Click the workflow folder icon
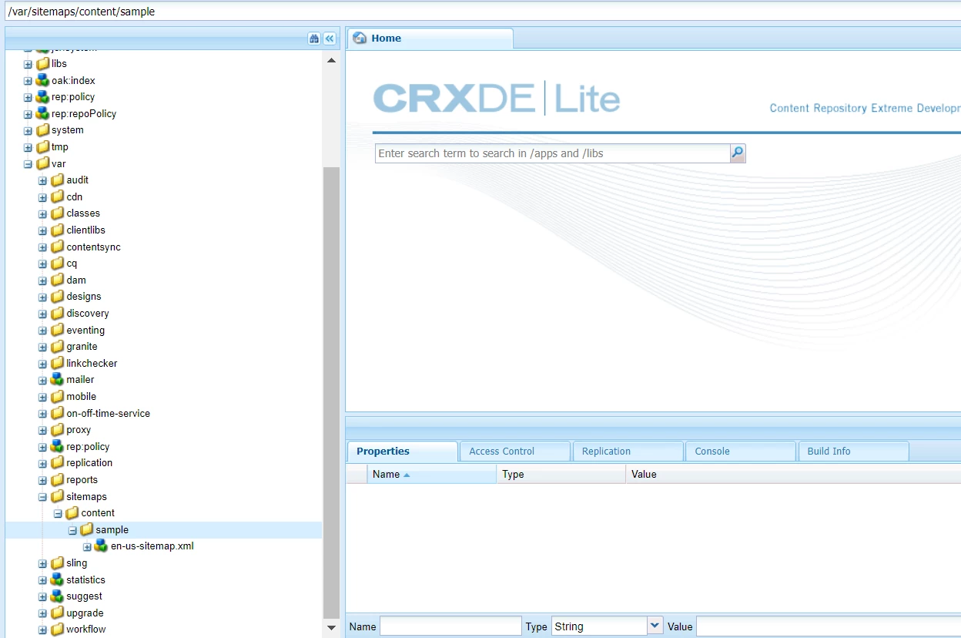Image resolution: width=961 pixels, height=638 pixels. click(57, 629)
